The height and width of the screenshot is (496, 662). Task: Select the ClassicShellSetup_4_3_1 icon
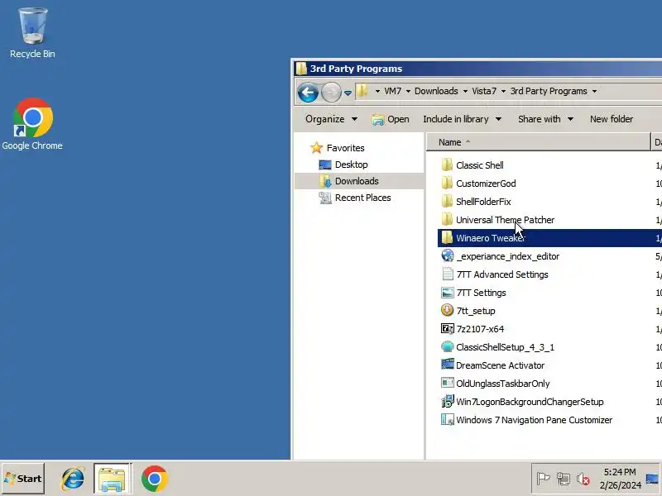[x=447, y=346]
